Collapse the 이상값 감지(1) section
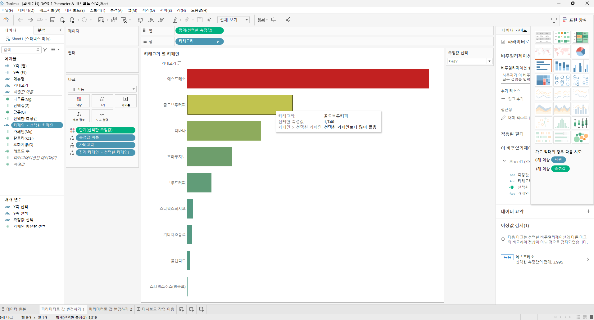The image size is (594, 320). pos(588,225)
